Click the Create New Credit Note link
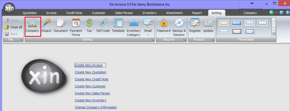Viewport: 290px width, 111px height. [x=92, y=79]
